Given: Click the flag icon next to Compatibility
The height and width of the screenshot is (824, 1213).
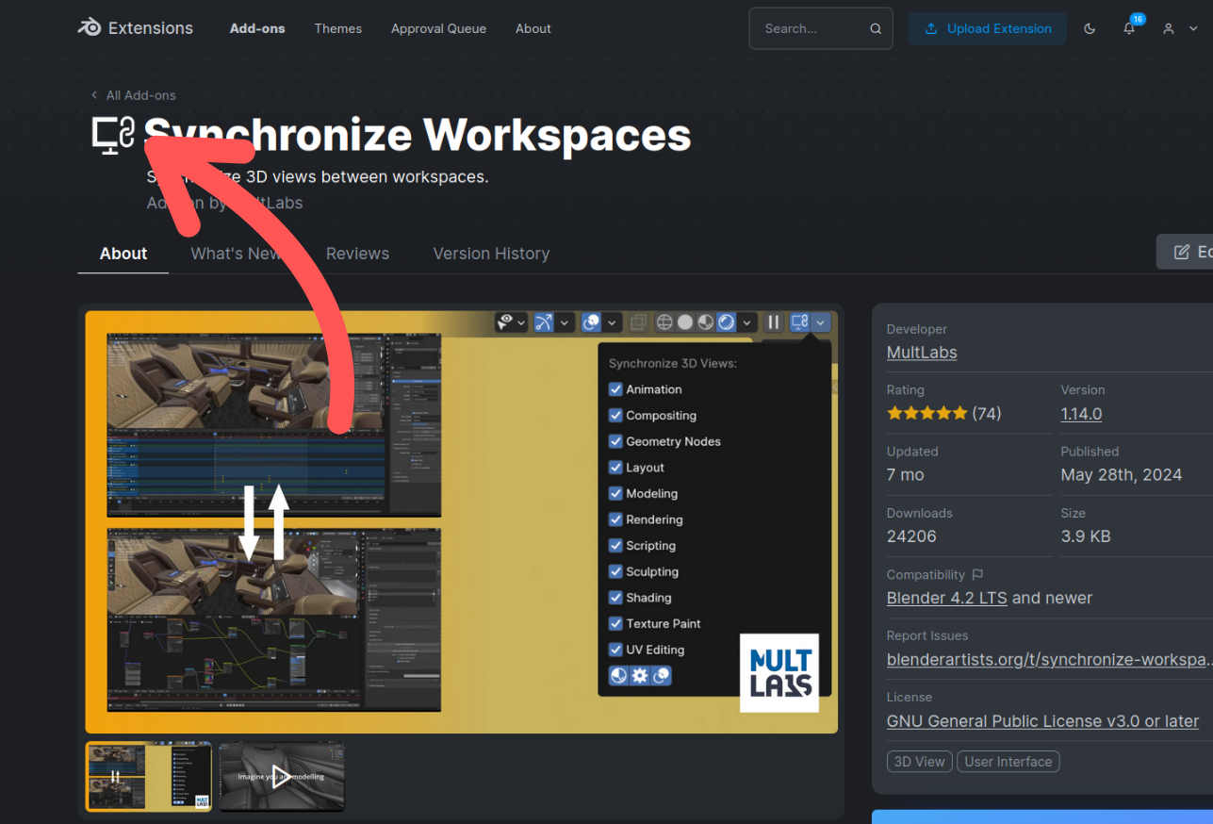Looking at the screenshot, I should tap(977, 574).
